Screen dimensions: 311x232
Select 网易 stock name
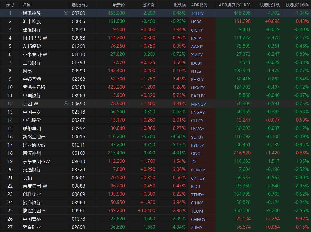(x=27, y=71)
